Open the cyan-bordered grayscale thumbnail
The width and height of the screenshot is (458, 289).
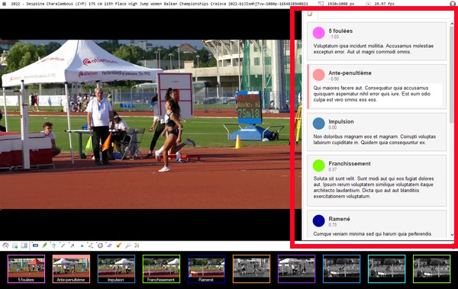387,269
